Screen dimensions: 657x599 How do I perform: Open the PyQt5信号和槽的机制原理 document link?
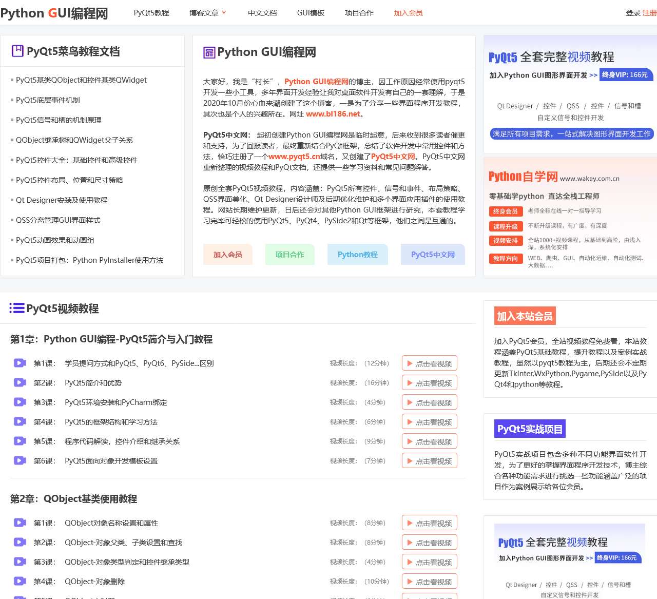(x=59, y=120)
